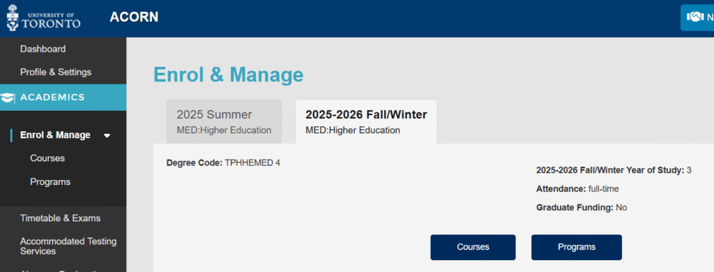The width and height of the screenshot is (714, 272).
Task: Click the Degree Code TPHHEMED 4 text
Action: click(223, 163)
